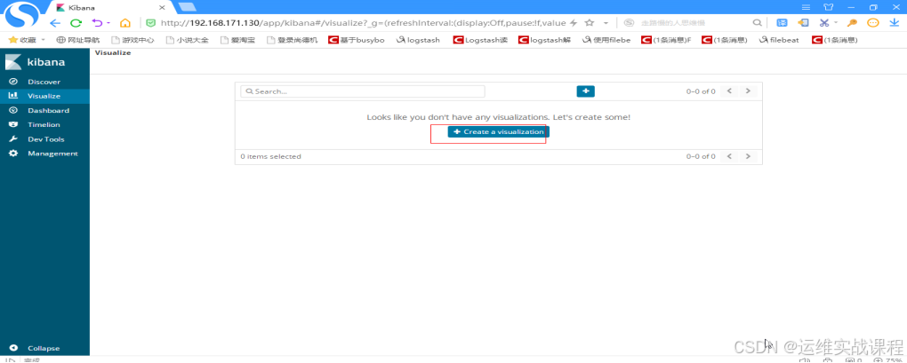
Task: Click the Visualize bar chart icon
Action: [x=13, y=96]
